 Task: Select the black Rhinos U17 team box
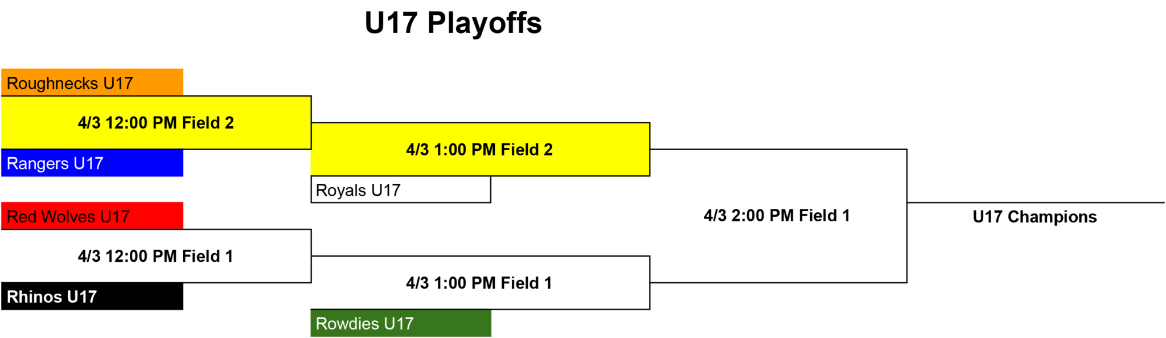[92, 296]
